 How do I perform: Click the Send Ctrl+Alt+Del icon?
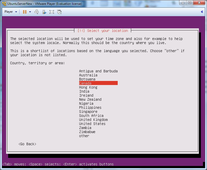(37, 12)
